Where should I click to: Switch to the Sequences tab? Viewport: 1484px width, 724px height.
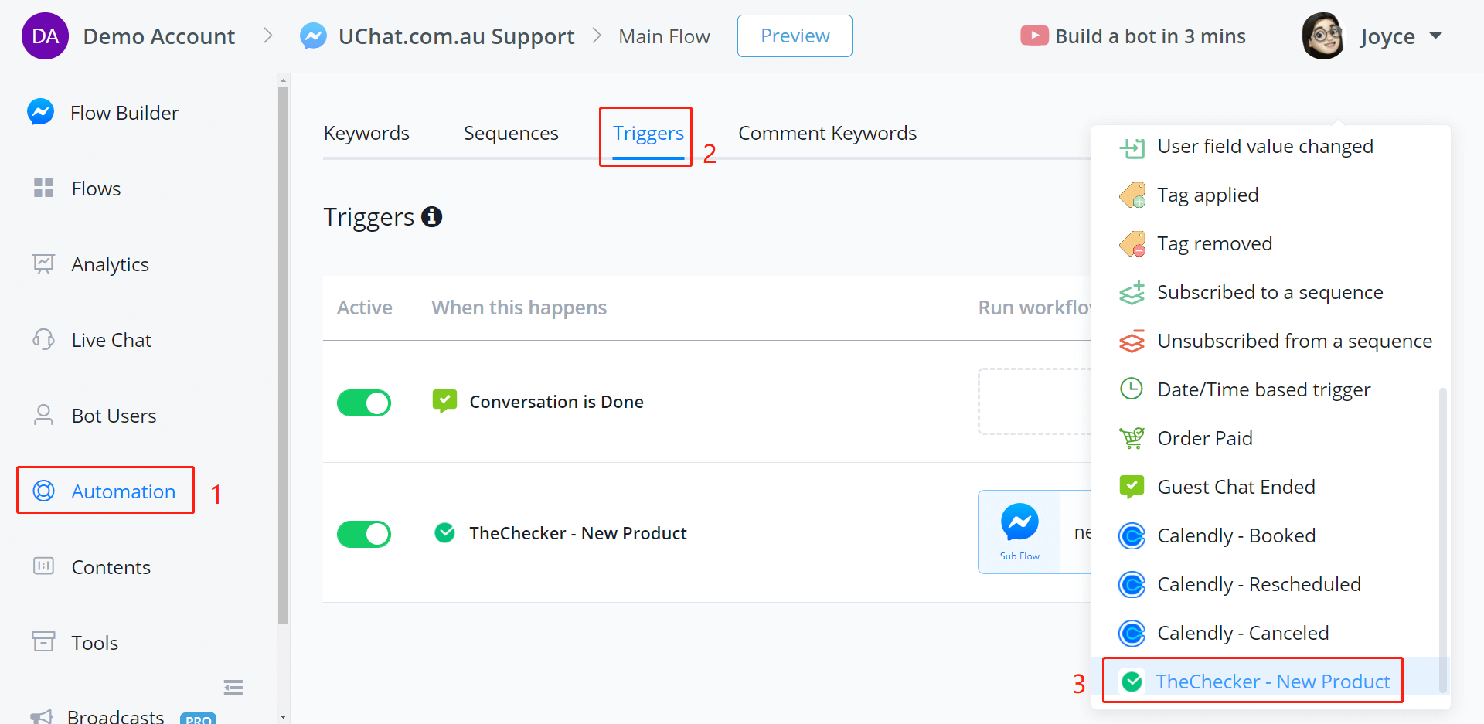(x=511, y=134)
